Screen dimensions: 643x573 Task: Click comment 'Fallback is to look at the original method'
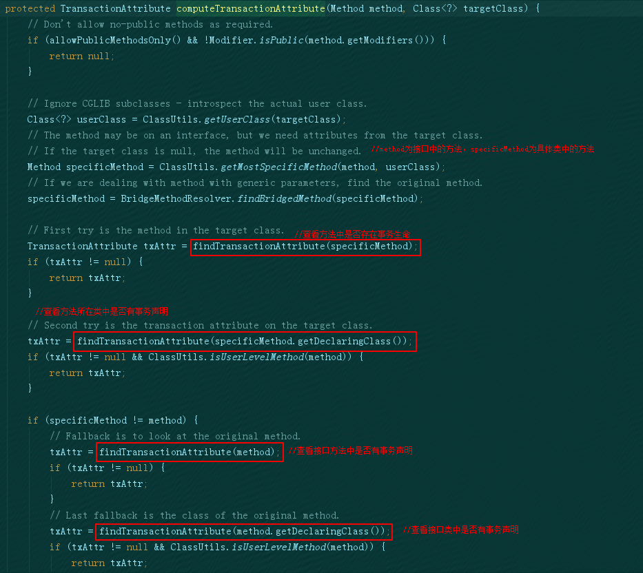point(174,437)
